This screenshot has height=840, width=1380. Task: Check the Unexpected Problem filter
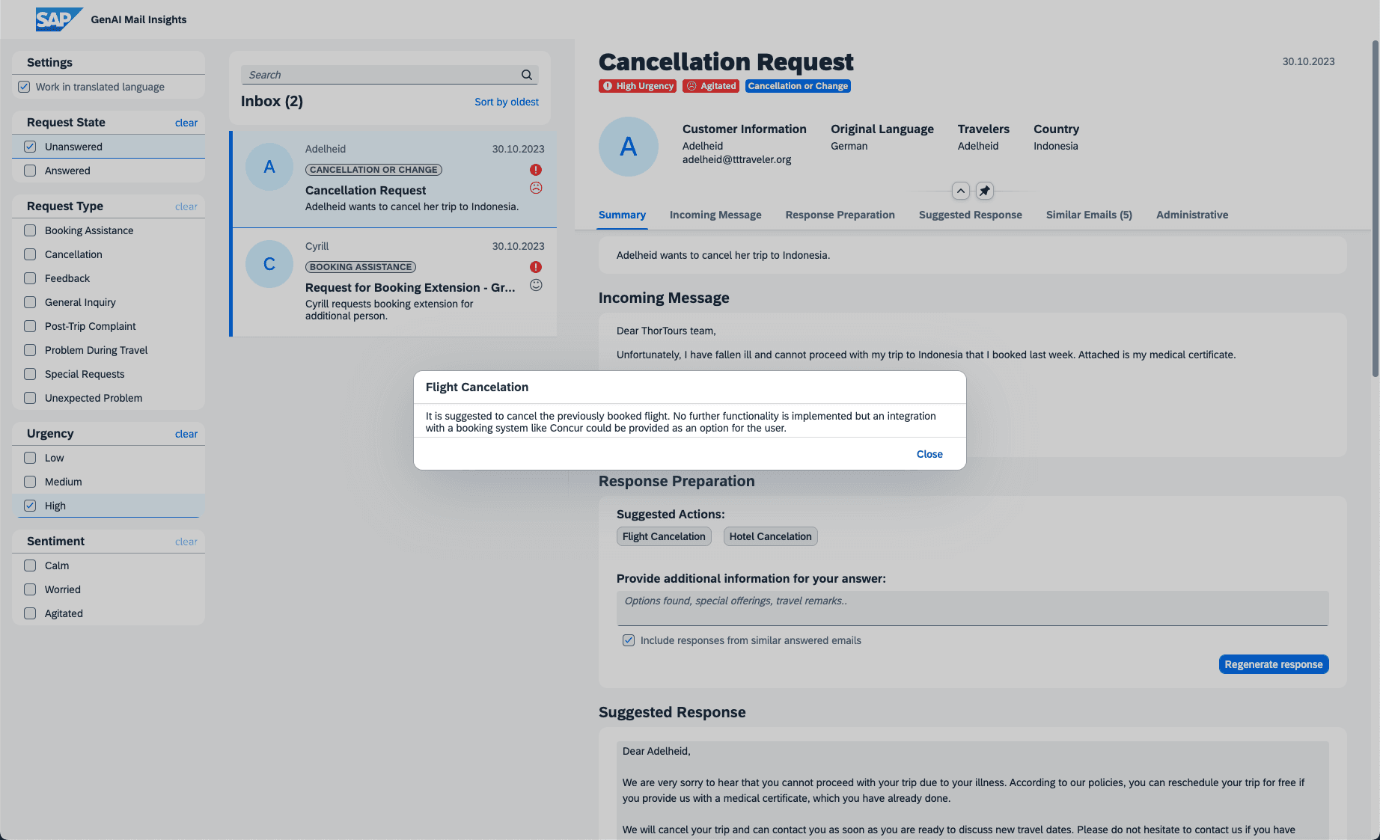[x=30, y=398]
